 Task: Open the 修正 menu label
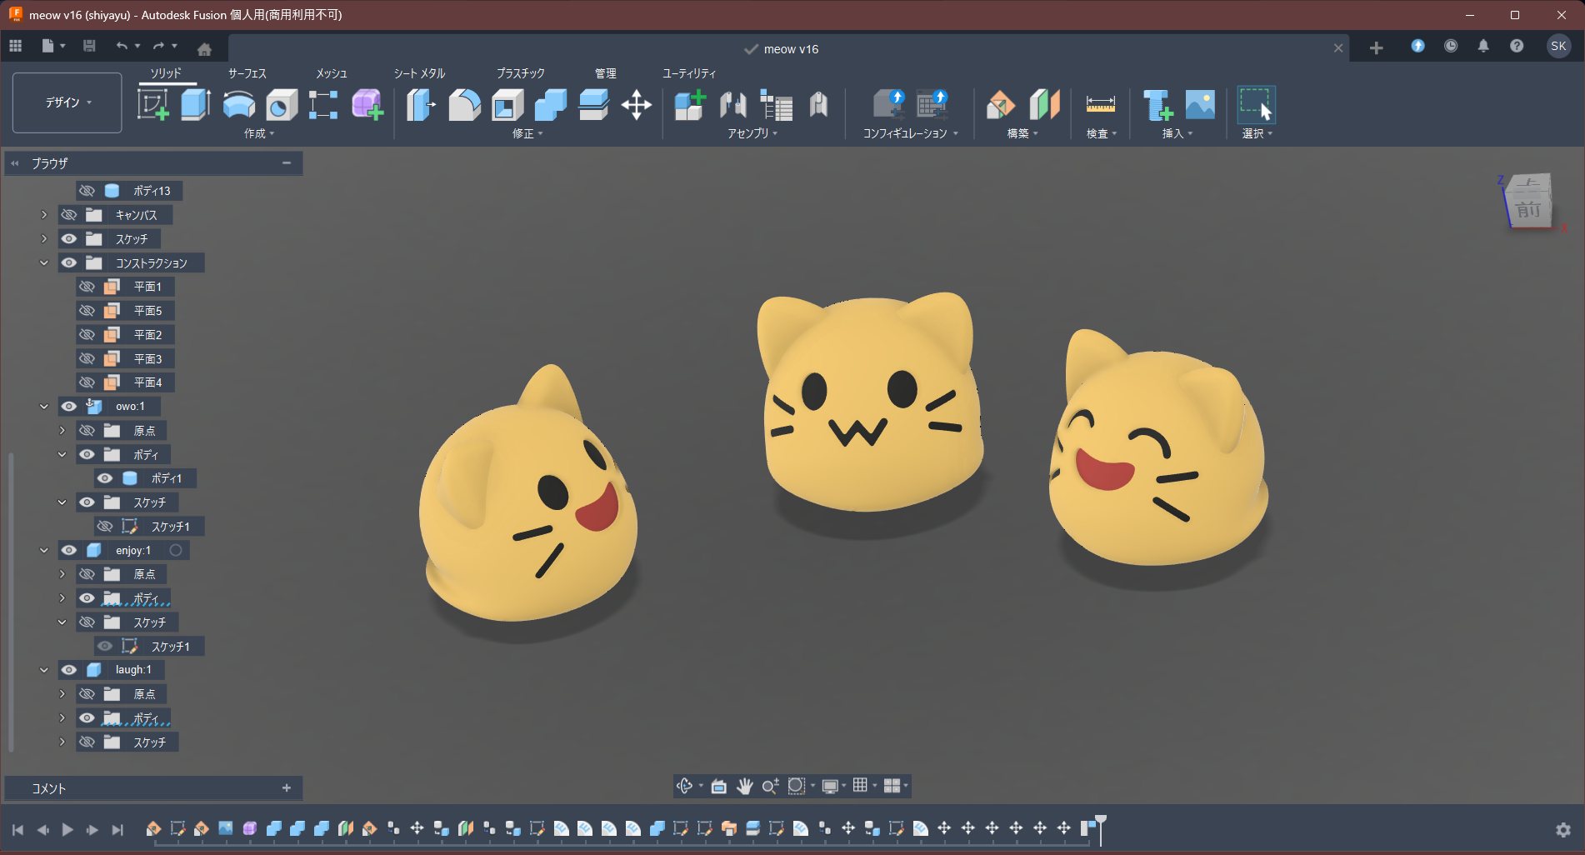click(x=527, y=133)
